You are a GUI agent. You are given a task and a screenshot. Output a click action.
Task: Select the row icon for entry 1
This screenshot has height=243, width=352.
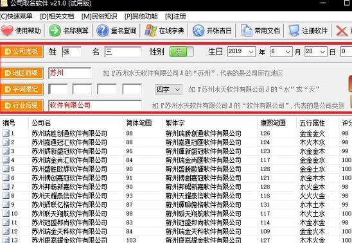(6, 133)
